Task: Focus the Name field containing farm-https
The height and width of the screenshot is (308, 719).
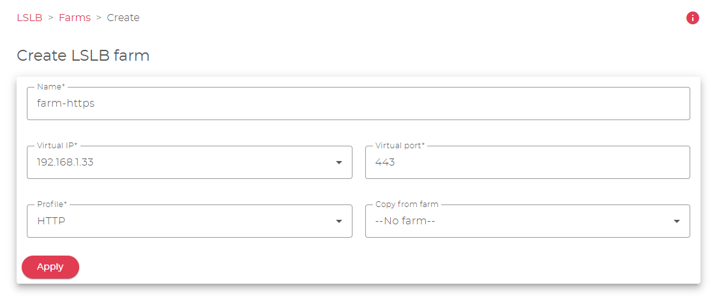Action: tap(358, 104)
